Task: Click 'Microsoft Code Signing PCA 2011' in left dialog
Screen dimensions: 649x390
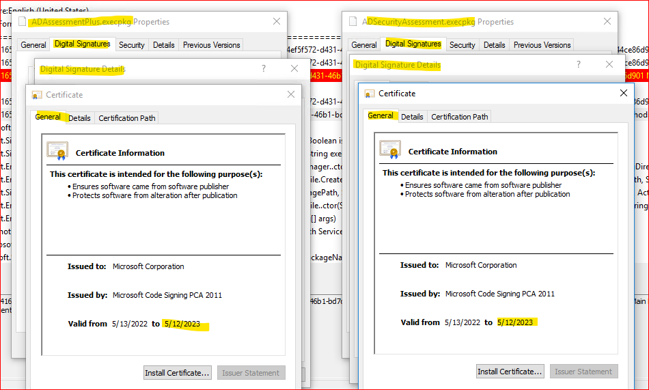Action: tap(167, 295)
